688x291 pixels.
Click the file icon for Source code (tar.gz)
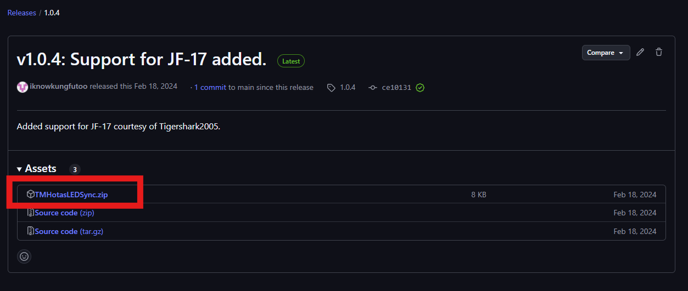(31, 231)
